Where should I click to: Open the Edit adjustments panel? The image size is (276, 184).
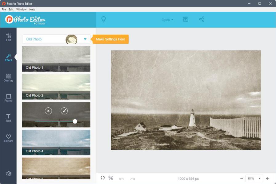(x=8, y=37)
